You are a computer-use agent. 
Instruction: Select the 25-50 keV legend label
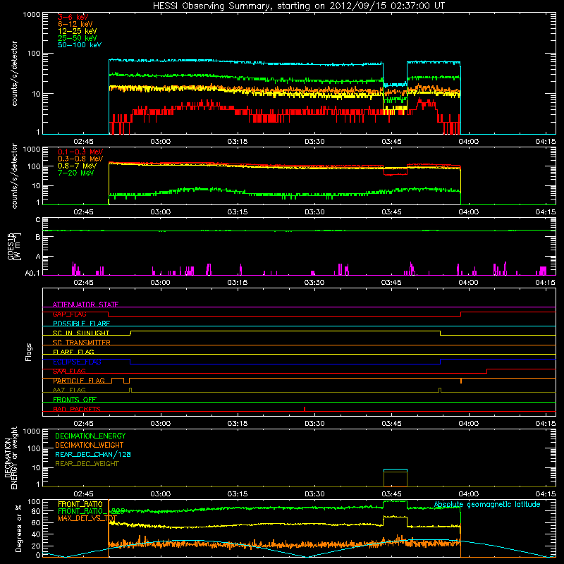tap(78, 38)
